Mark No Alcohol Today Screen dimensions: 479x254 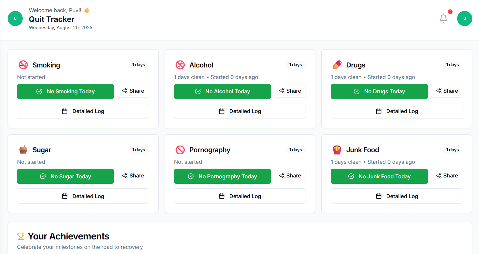pos(222,91)
